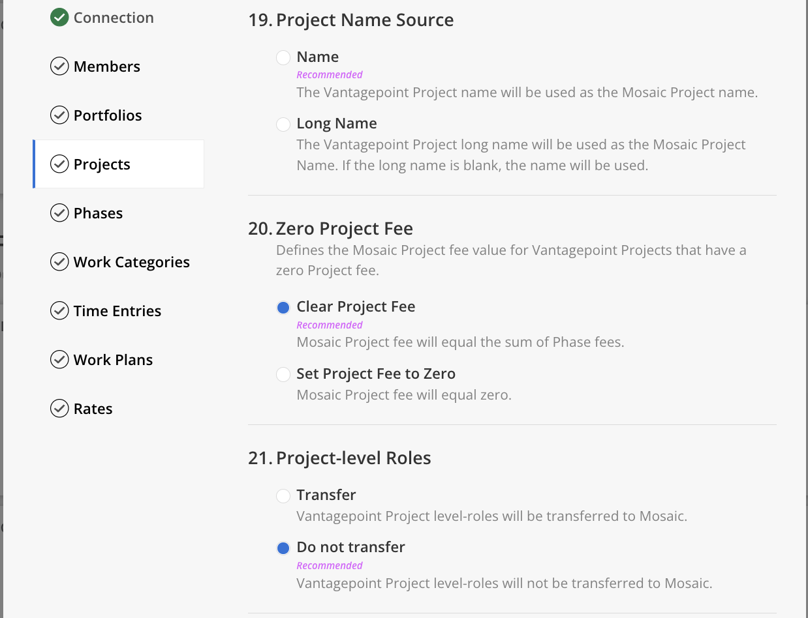Viewport: 808px width, 618px height.
Task: Choose the Set Project Fee to Zero option
Action: click(x=283, y=374)
